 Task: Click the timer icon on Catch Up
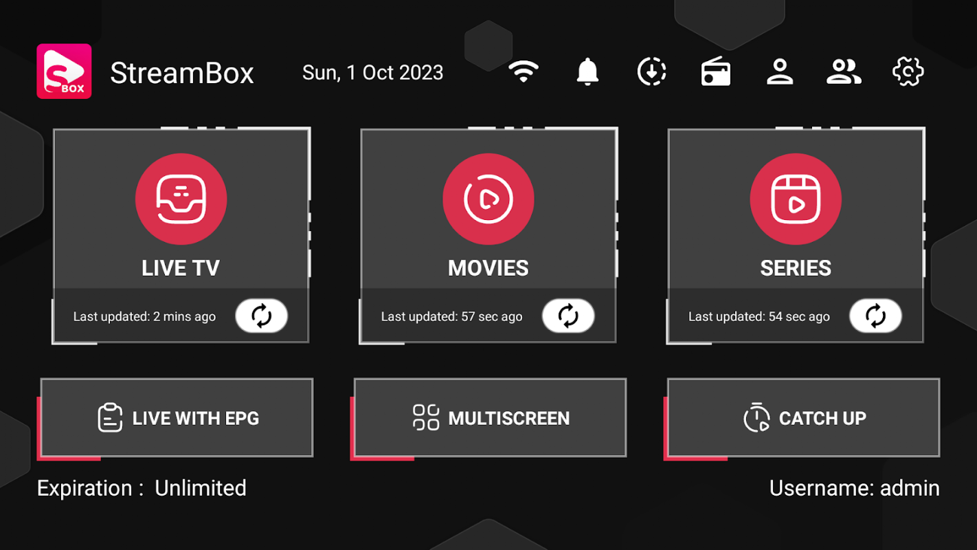tap(756, 417)
